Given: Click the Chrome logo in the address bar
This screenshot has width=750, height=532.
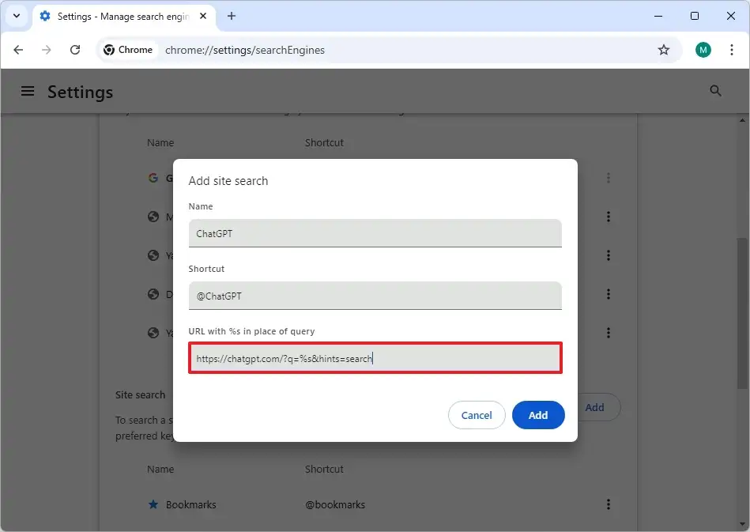Looking at the screenshot, I should (108, 49).
